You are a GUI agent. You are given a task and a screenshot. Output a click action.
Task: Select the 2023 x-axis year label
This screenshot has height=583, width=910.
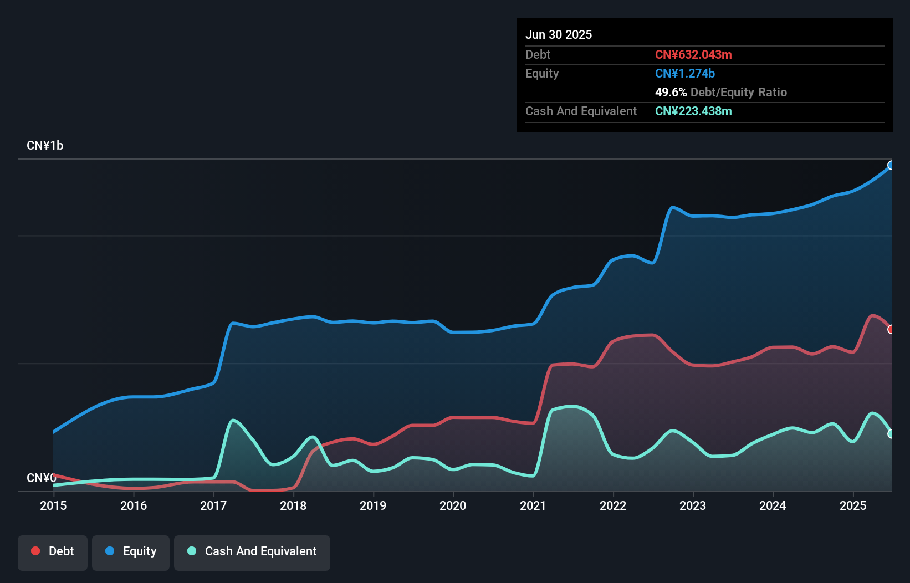[x=693, y=505]
